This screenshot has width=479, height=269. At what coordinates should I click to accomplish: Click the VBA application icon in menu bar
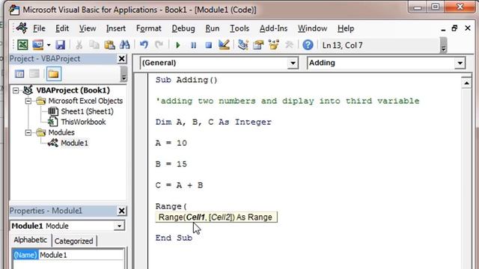22,28
